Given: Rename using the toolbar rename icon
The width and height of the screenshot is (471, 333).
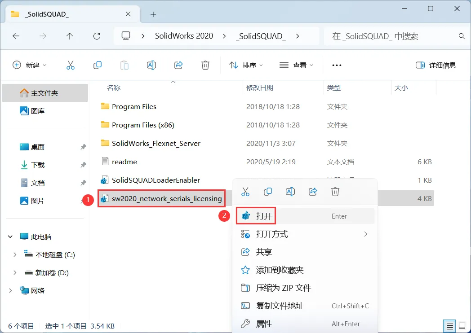Looking at the screenshot, I should 151,65.
